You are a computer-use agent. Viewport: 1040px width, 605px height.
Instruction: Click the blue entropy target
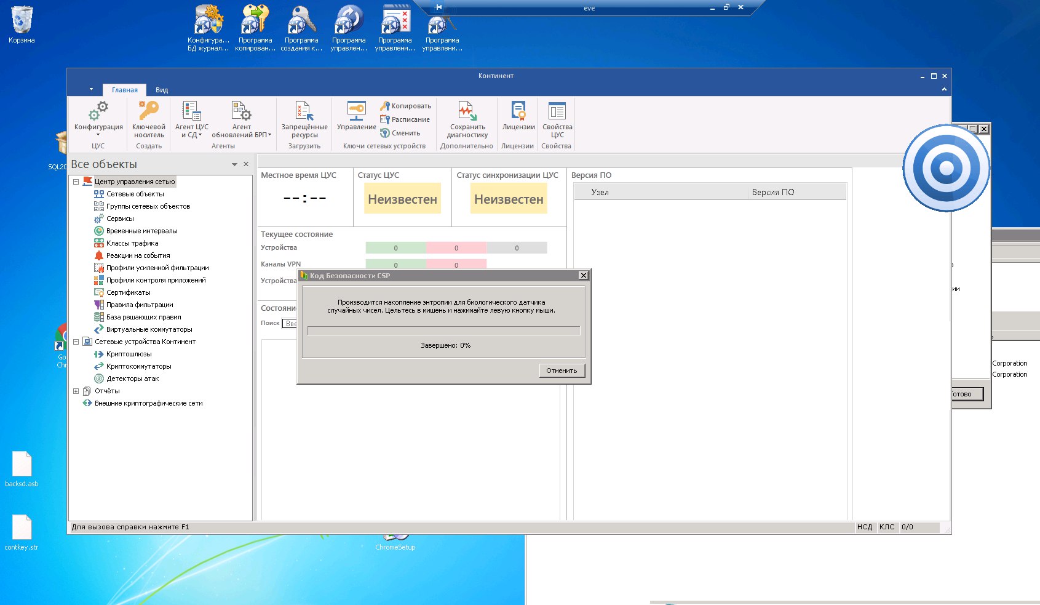coord(947,168)
